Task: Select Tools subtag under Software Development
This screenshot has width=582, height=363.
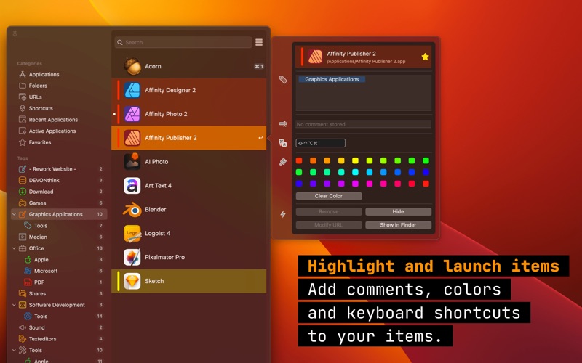Action: click(60, 317)
